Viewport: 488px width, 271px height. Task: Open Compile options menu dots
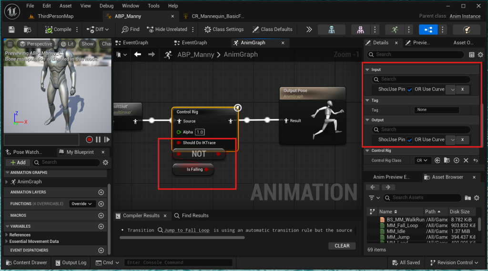point(77,29)
